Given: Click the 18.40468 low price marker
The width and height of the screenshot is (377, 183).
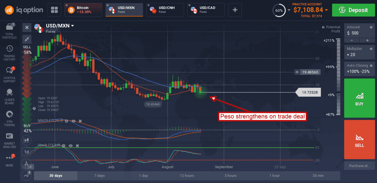Looking at the screenshot, I should [x=153, y=104].
